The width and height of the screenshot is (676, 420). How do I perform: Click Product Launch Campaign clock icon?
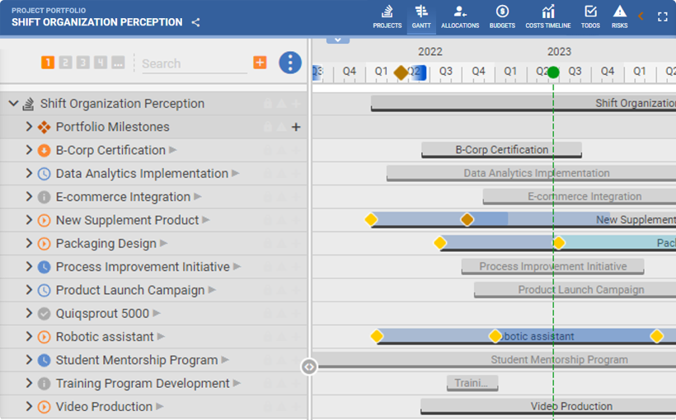[x=44, y=290]
